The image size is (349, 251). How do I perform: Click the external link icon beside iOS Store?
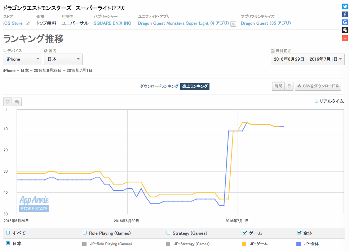[28, 23]
